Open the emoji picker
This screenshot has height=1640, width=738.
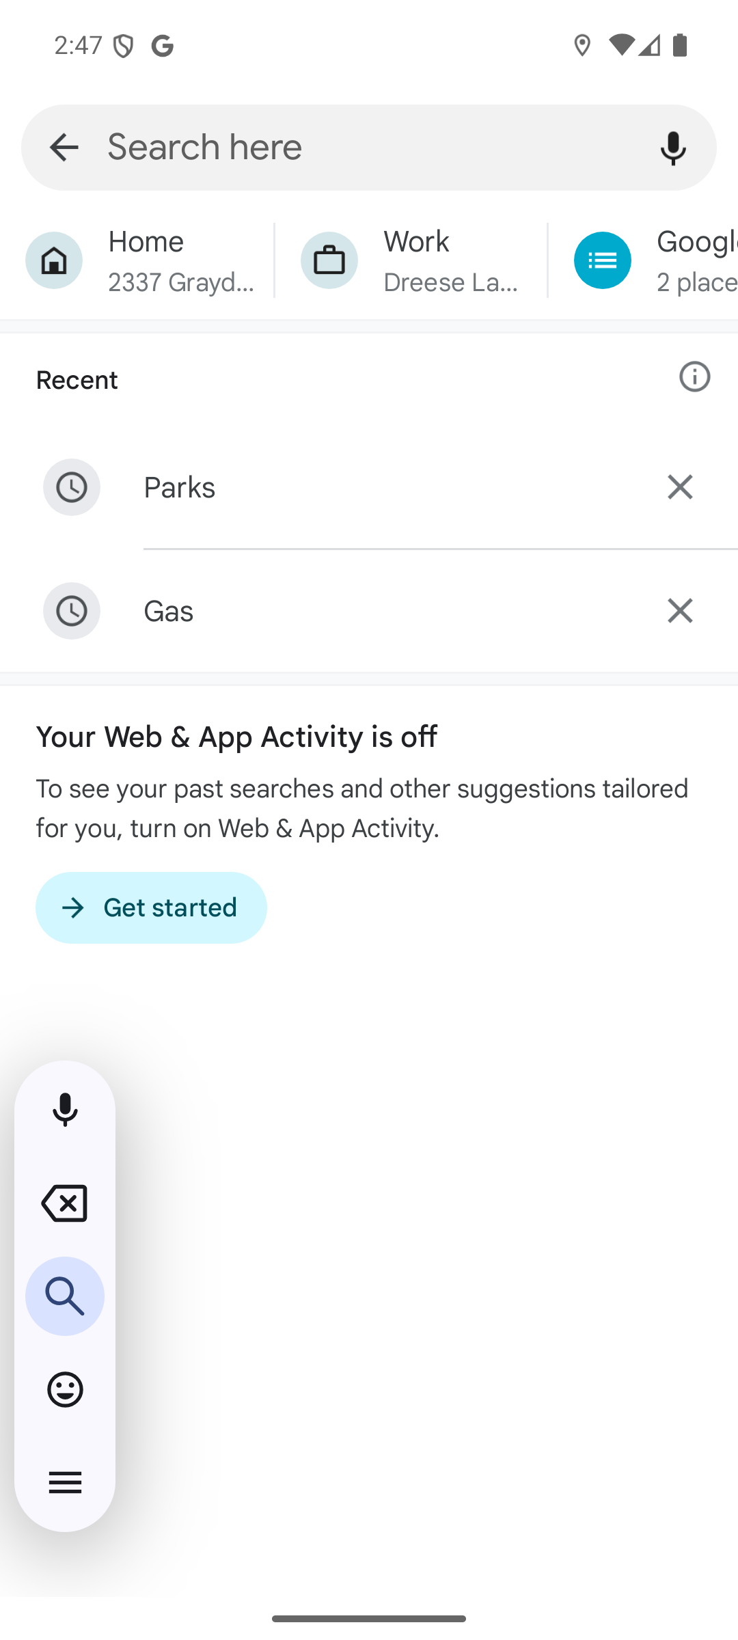[x=65, y=1389]
